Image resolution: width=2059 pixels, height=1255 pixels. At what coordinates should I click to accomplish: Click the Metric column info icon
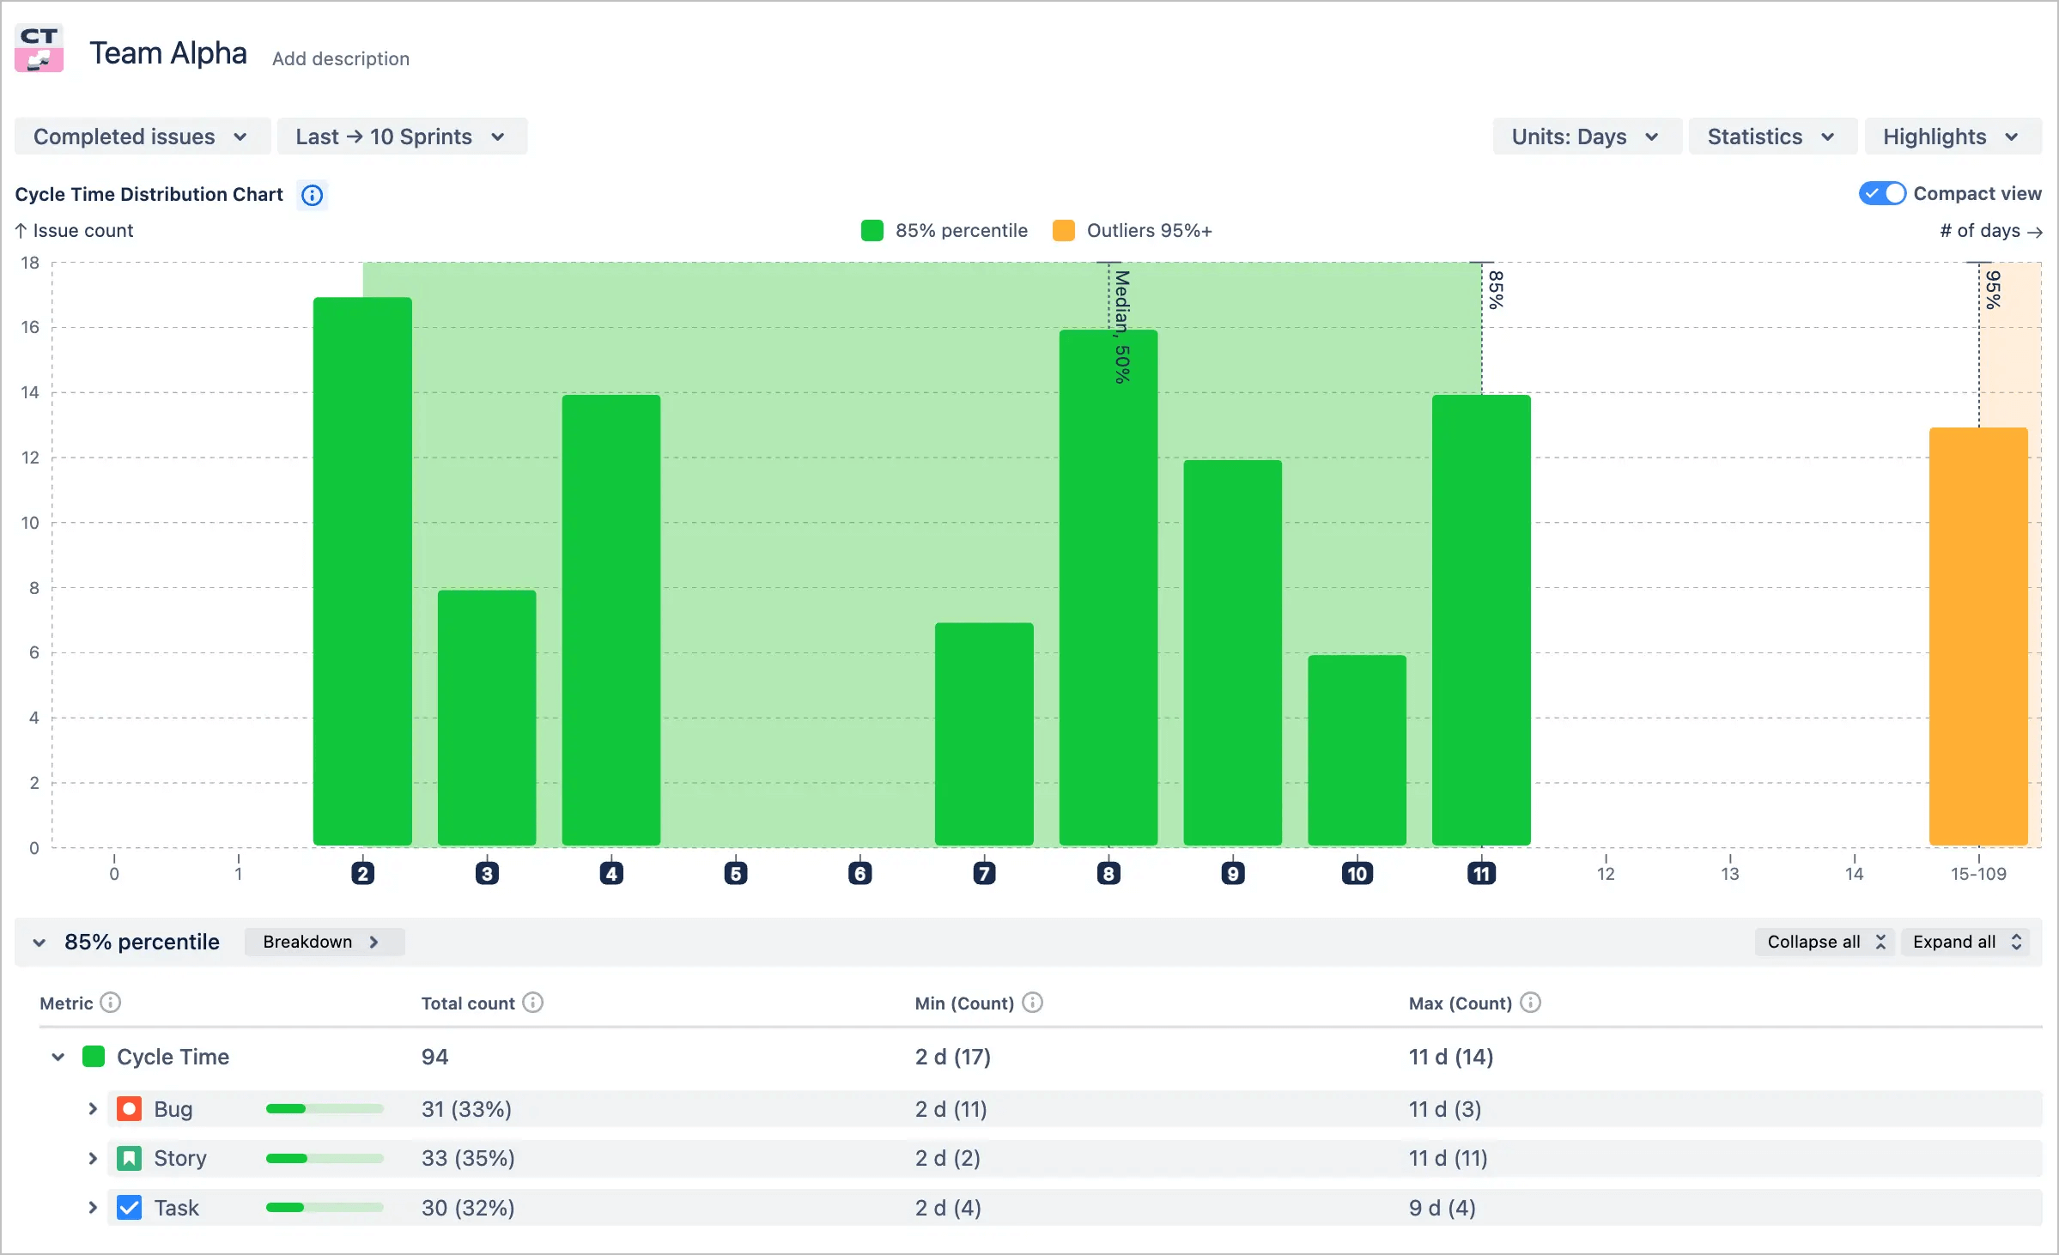pos(110,1002)
